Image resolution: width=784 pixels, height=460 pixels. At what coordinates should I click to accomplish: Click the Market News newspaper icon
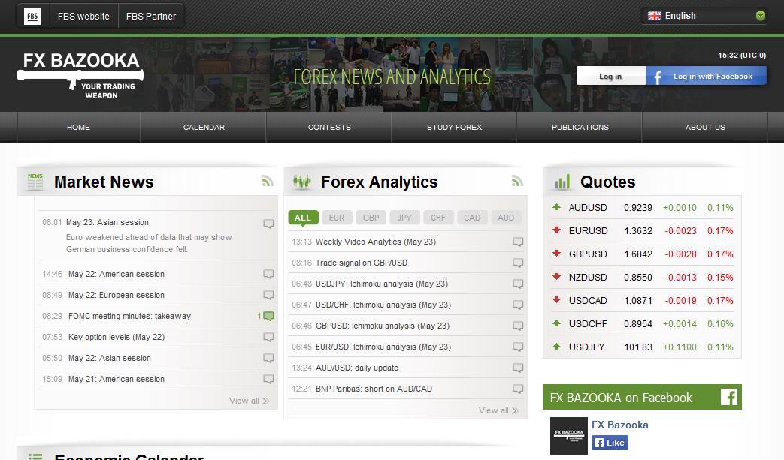35,182
